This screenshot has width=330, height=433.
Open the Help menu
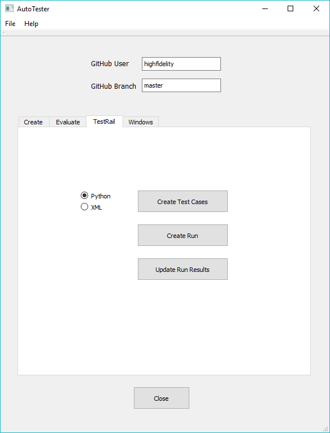[31, 24]
